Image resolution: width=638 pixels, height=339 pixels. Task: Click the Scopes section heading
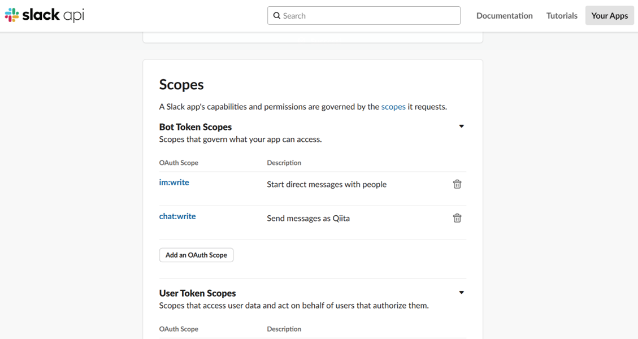181,84
